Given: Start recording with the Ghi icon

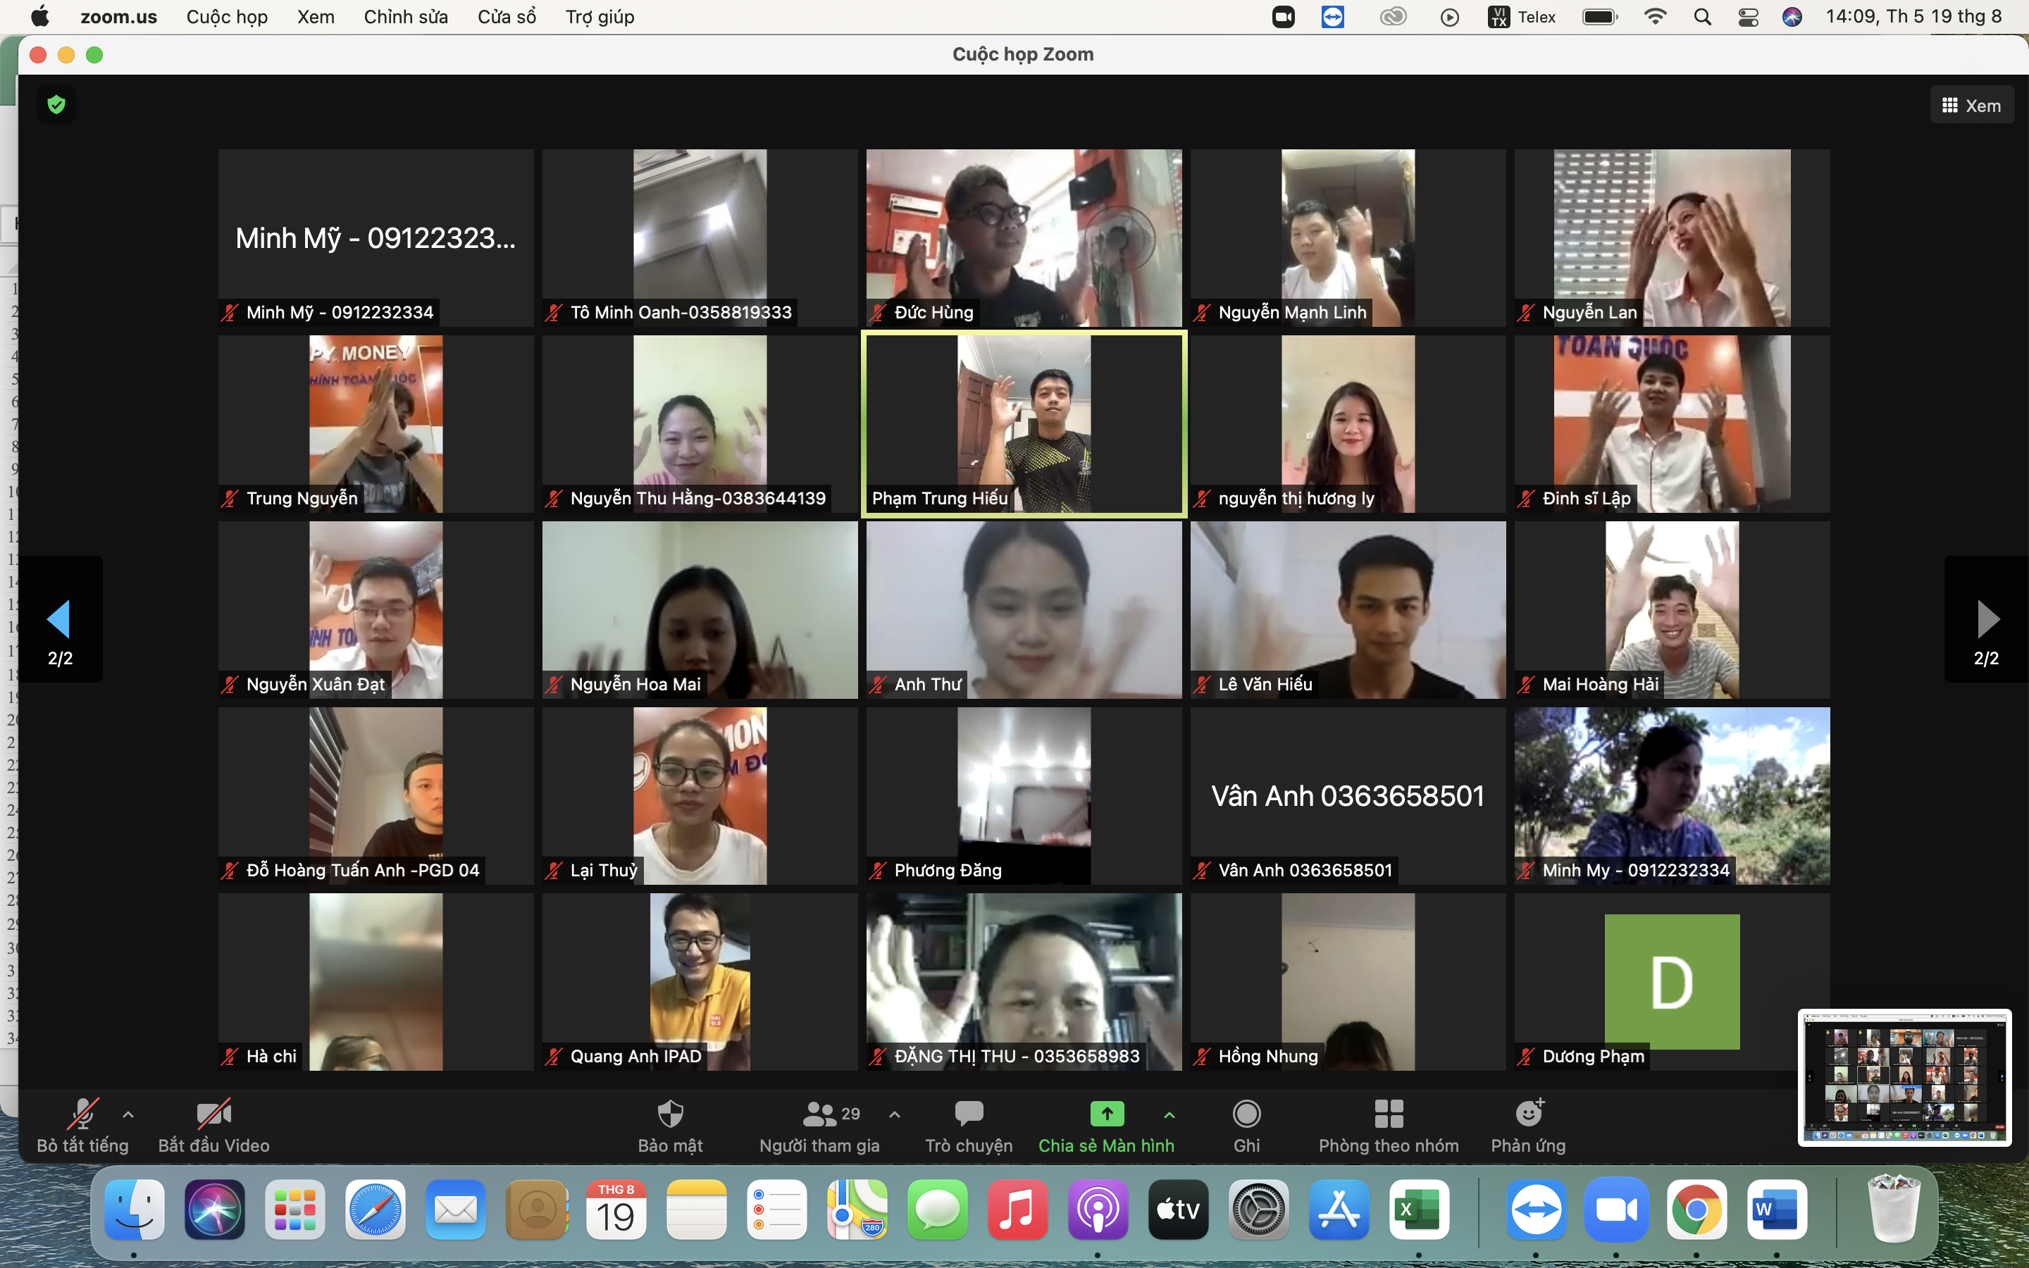Looking at the screenshot, I should coord(1246,1114).
